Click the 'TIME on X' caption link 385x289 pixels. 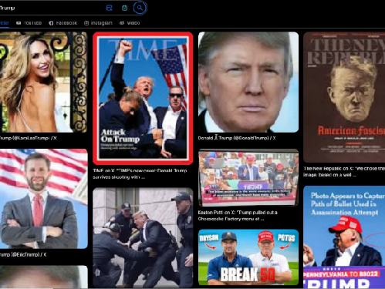[x=140, y=173]
